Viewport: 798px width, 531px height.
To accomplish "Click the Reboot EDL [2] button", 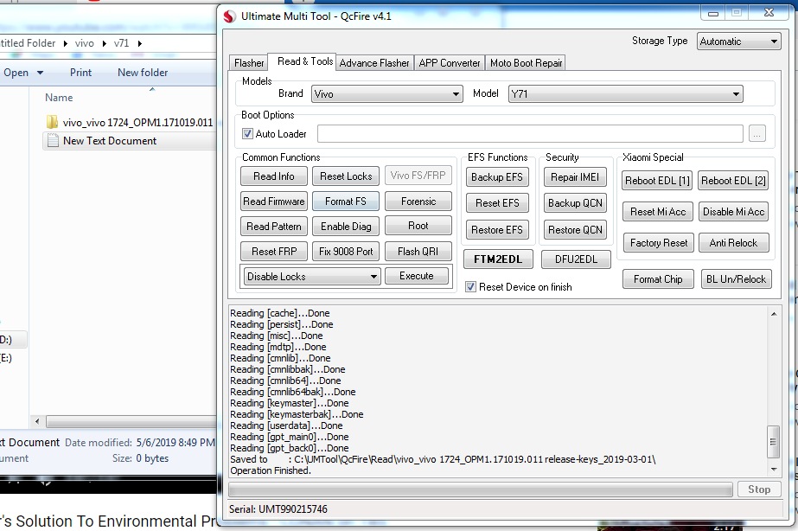I will pyautogui.click(x=733, y=180).
